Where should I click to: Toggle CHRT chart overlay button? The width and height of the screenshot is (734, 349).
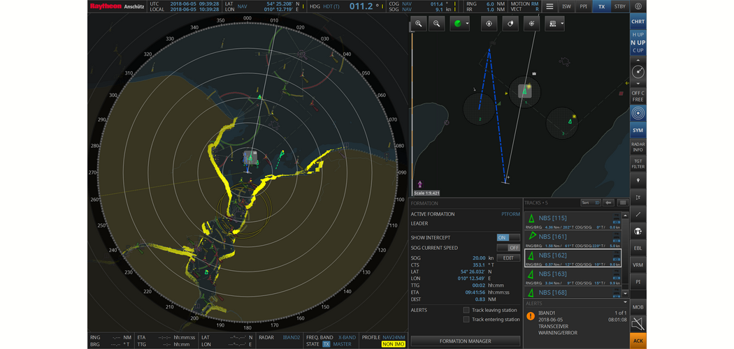pyautogui.click(x=638, y=22)
